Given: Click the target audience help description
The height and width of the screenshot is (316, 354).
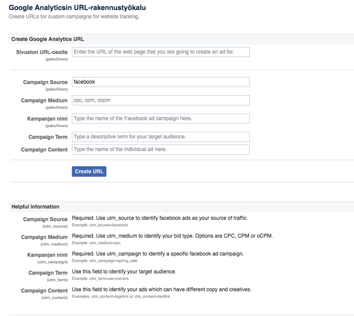Looking at the screenshot, I should pyautogui.click(x=124, y=272).
